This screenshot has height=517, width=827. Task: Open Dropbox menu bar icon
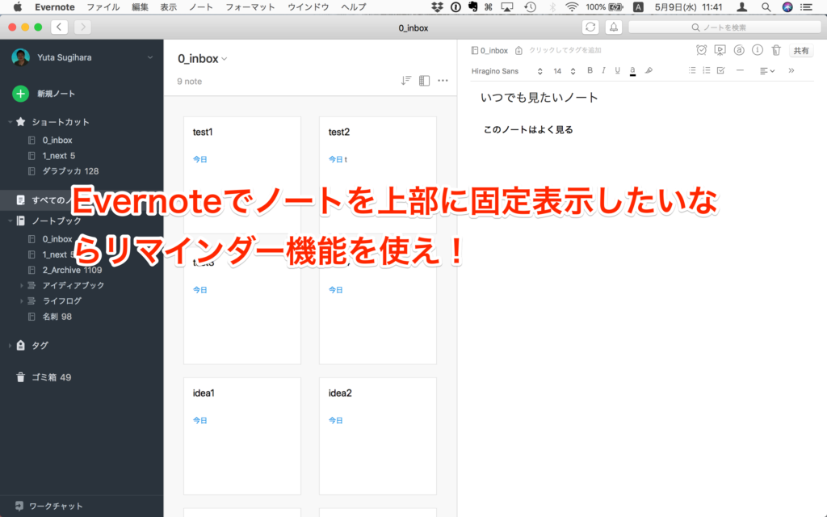[437, 6]
